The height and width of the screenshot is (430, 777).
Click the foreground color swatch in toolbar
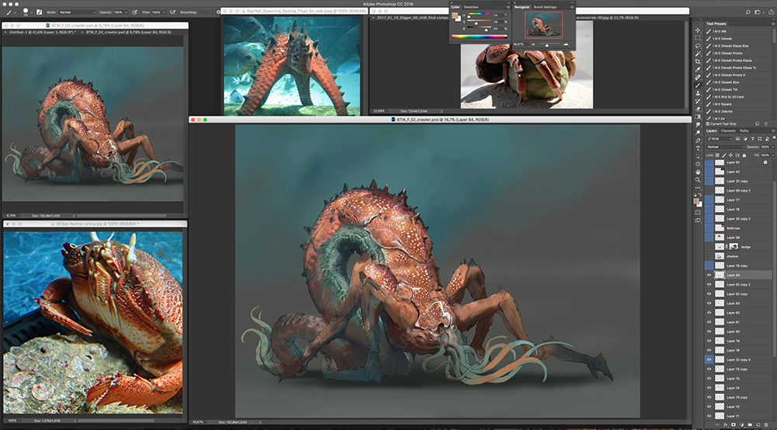coord(696,201)
